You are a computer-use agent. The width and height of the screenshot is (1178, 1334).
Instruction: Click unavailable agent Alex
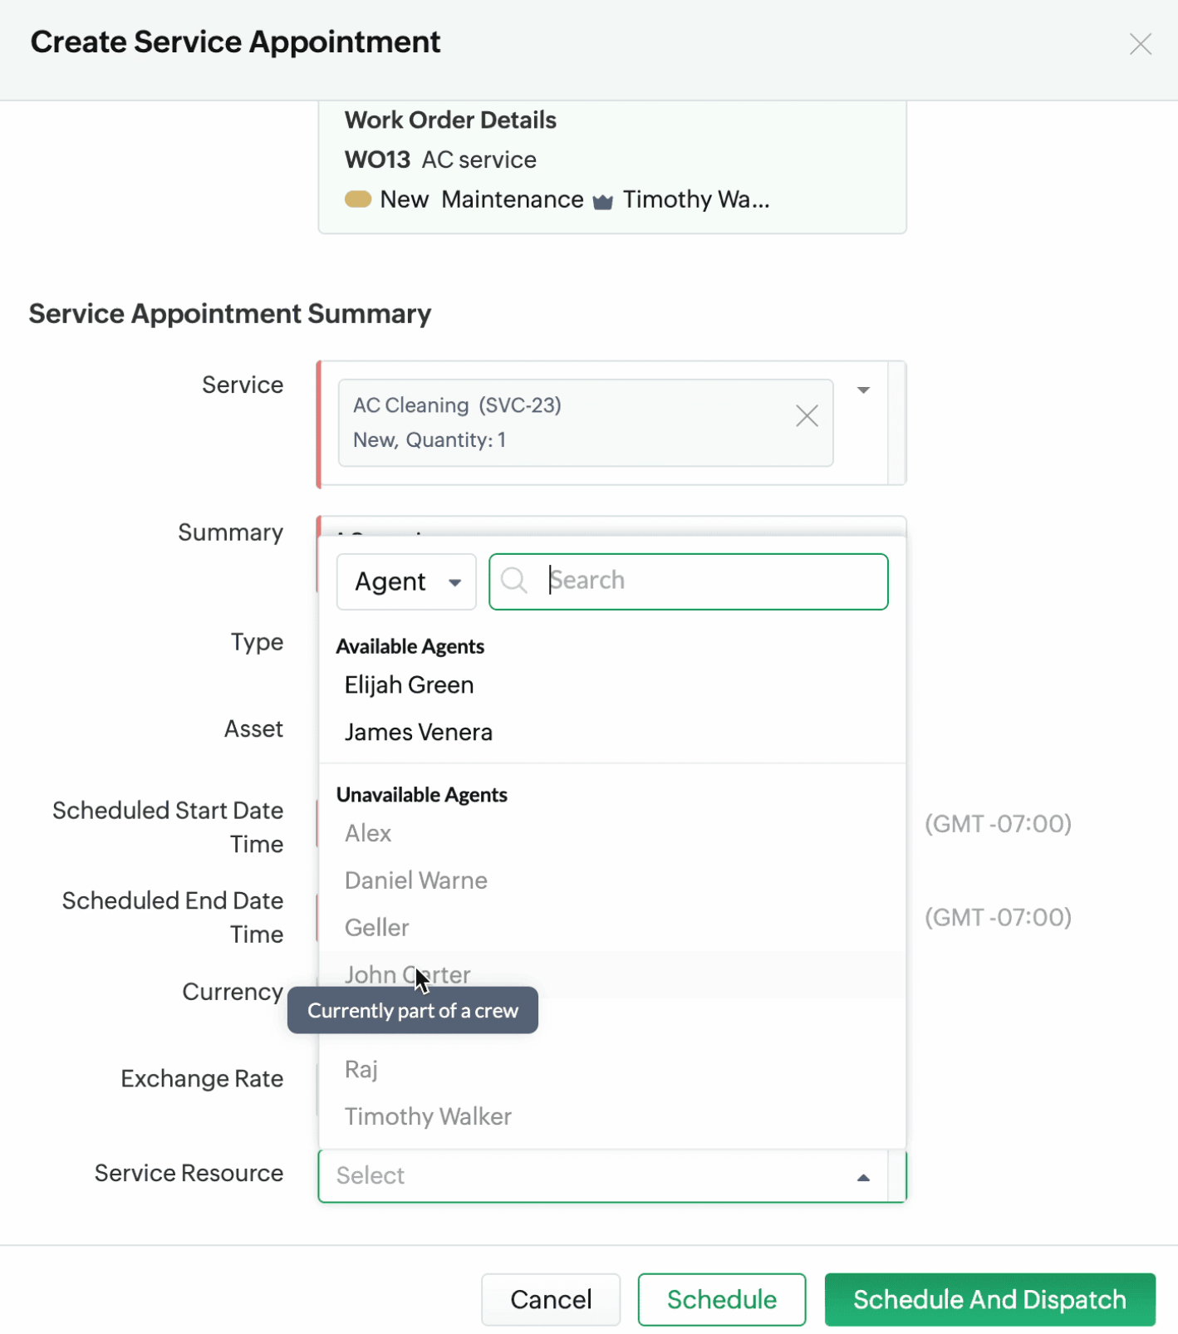367,833
